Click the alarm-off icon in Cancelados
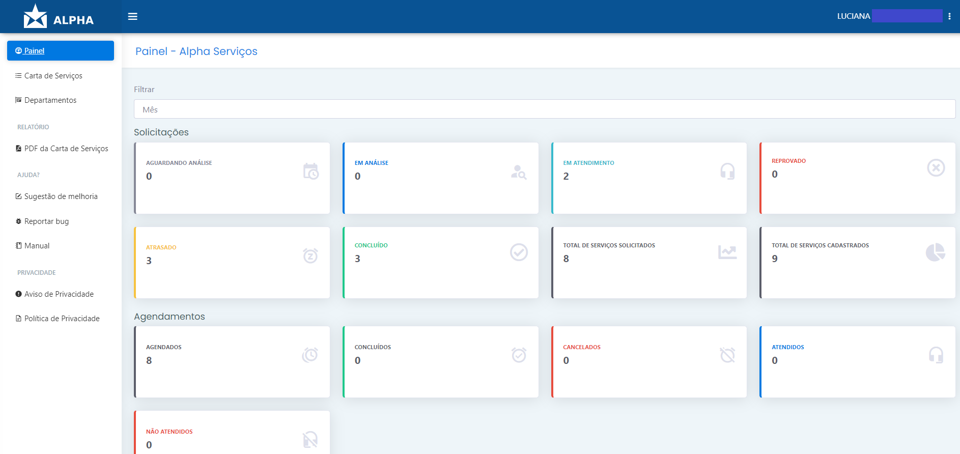 pyautogui.click(x=727, y=355)
